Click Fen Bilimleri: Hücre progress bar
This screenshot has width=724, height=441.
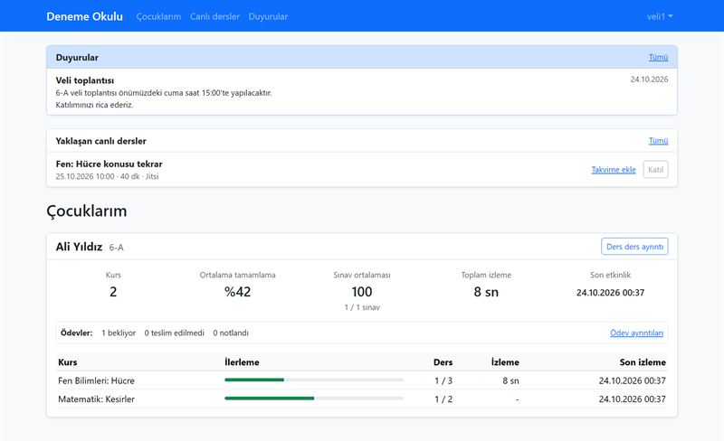point(314,380)
